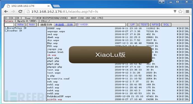Open file Ehy.asp
Image resolution: width=193 pixels, height=104 pixels.
tap(52, 43)
